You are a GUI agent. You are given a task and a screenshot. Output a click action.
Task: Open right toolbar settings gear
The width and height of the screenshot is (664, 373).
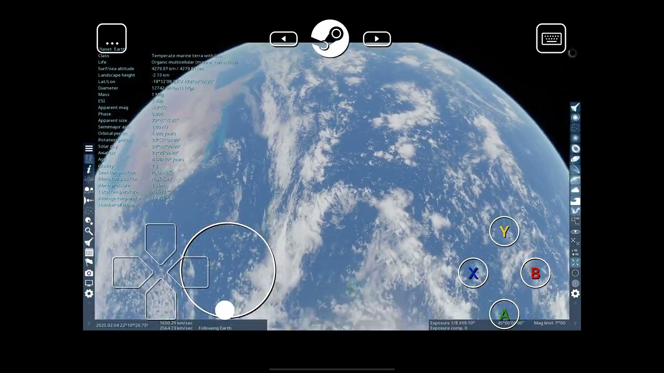coord(575,294)
